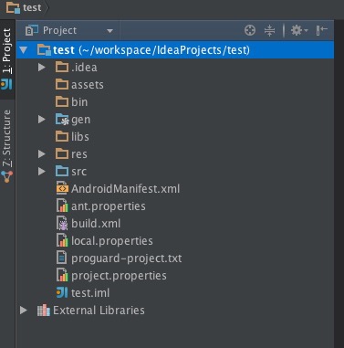The image size is (344, 348).
Task: Click the ant.properties file icon
Action: [62, 206]
